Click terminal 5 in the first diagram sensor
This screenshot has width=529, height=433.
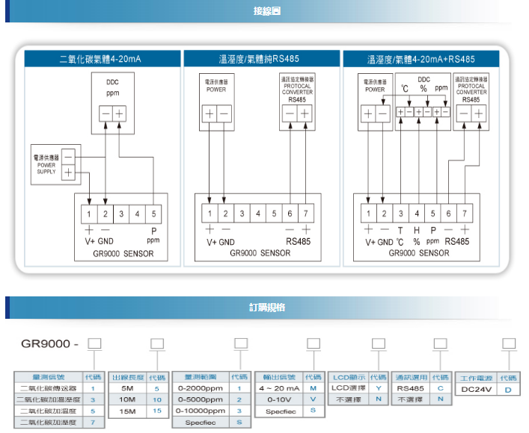click(x=153, y=214)
